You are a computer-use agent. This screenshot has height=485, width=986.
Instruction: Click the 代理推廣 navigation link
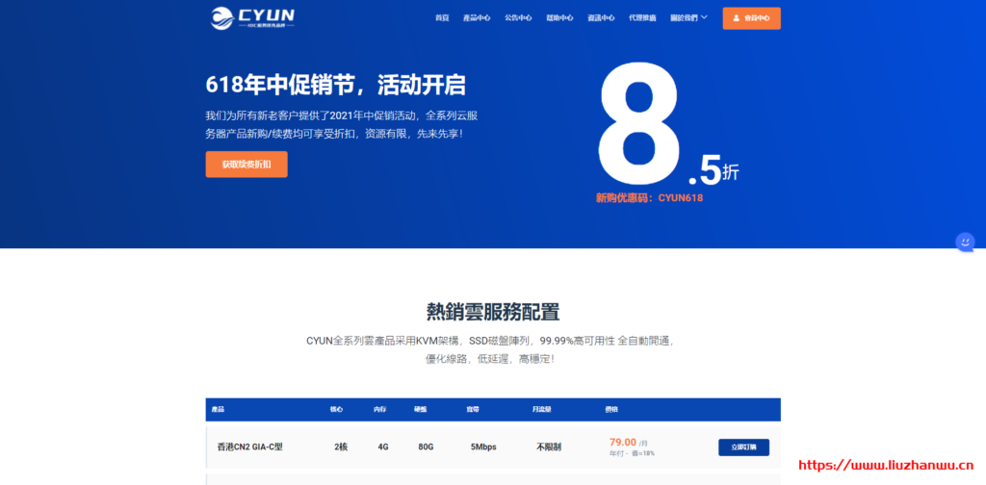click(x=642, y=17)
